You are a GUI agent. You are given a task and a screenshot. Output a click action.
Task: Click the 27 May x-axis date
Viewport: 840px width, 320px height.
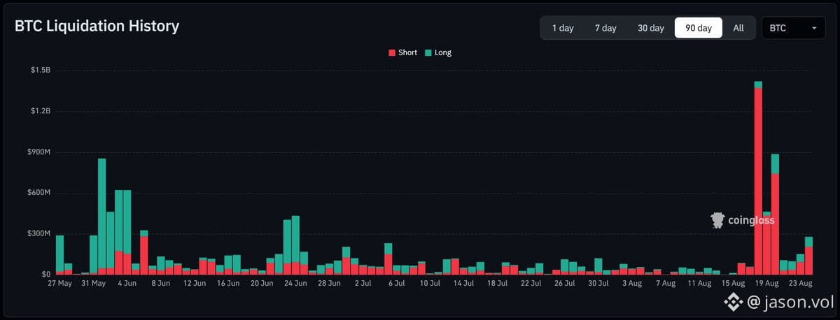click(x=59, y=284)
